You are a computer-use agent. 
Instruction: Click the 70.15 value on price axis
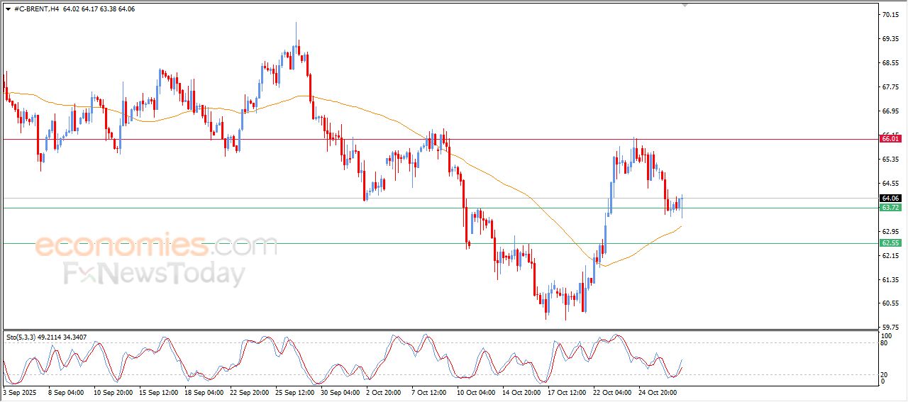tap(890, 14)
